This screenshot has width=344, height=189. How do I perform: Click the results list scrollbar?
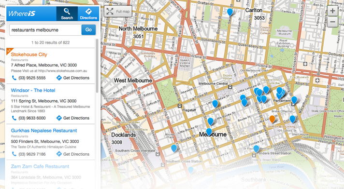(x=97, y=66)
